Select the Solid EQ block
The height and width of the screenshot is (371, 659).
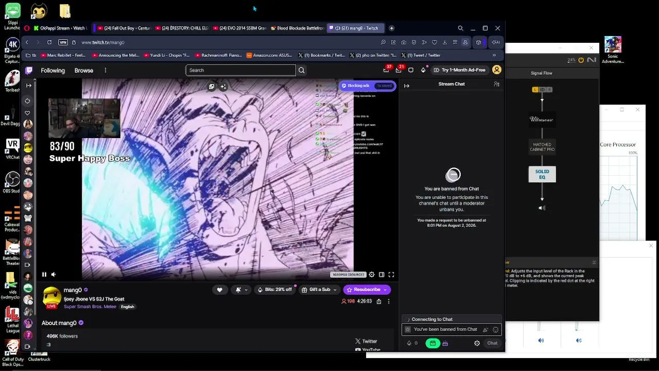pos(542,174)
